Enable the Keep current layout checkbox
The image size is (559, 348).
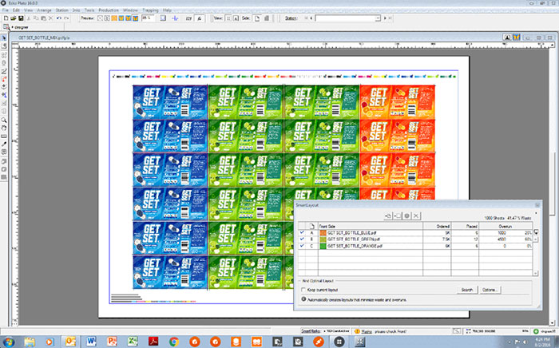point(303,290)
